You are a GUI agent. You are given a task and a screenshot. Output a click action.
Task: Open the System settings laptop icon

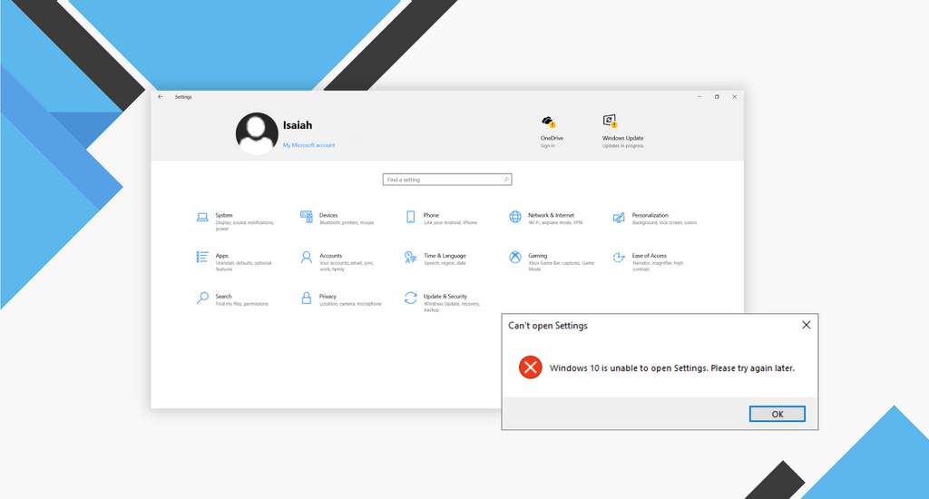pos(202,218)
